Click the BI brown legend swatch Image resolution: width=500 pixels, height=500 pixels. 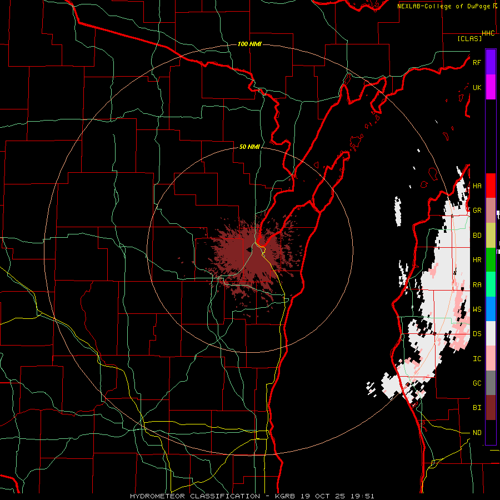[491, 408]
